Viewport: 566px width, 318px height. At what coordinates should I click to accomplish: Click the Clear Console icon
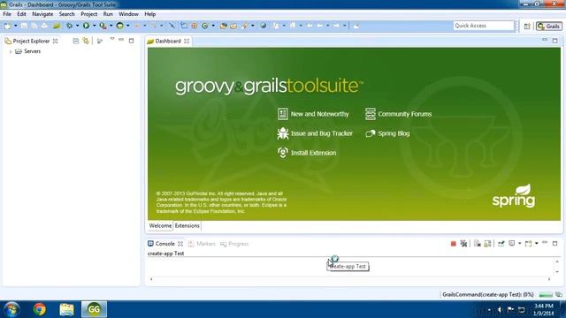point(478,244)
